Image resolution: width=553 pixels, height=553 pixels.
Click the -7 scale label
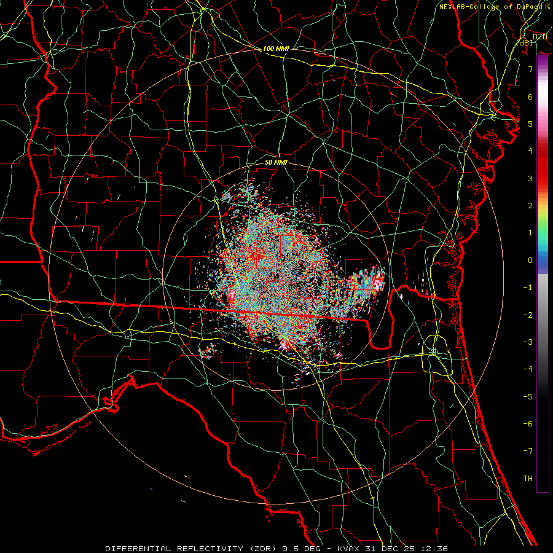point(528,451)
